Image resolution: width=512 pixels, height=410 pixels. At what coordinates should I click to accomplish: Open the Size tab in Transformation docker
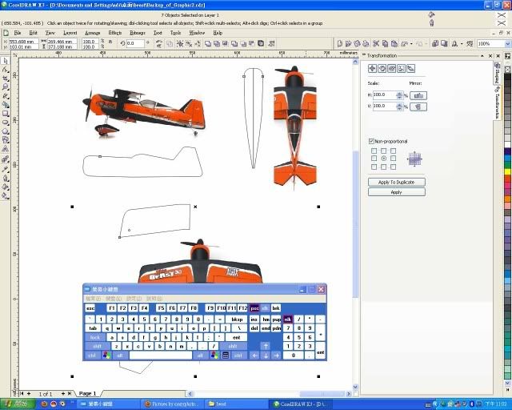pyautogui.click(x=401, y=68)
